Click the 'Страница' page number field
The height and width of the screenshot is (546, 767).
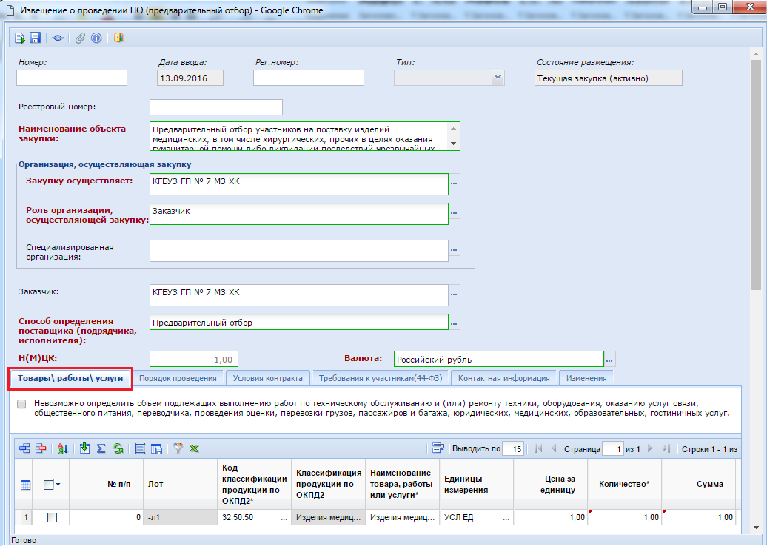tap(613, 449)
